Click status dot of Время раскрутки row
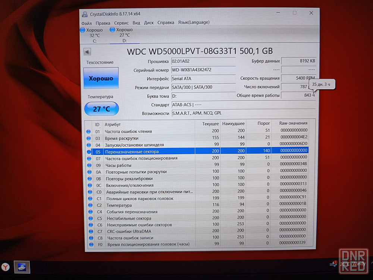The height and width of the screenshot is (280, 373). 89,138
